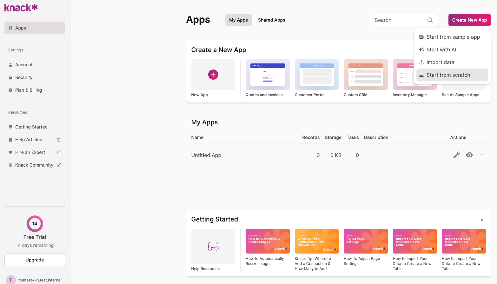Click the wrench icon for Untitled App
The image size is (497, 284).
pyautogui.click(x=456, y=155)
